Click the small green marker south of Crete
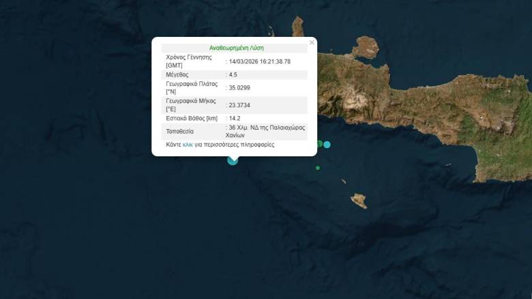 click(x=318, y=168)
